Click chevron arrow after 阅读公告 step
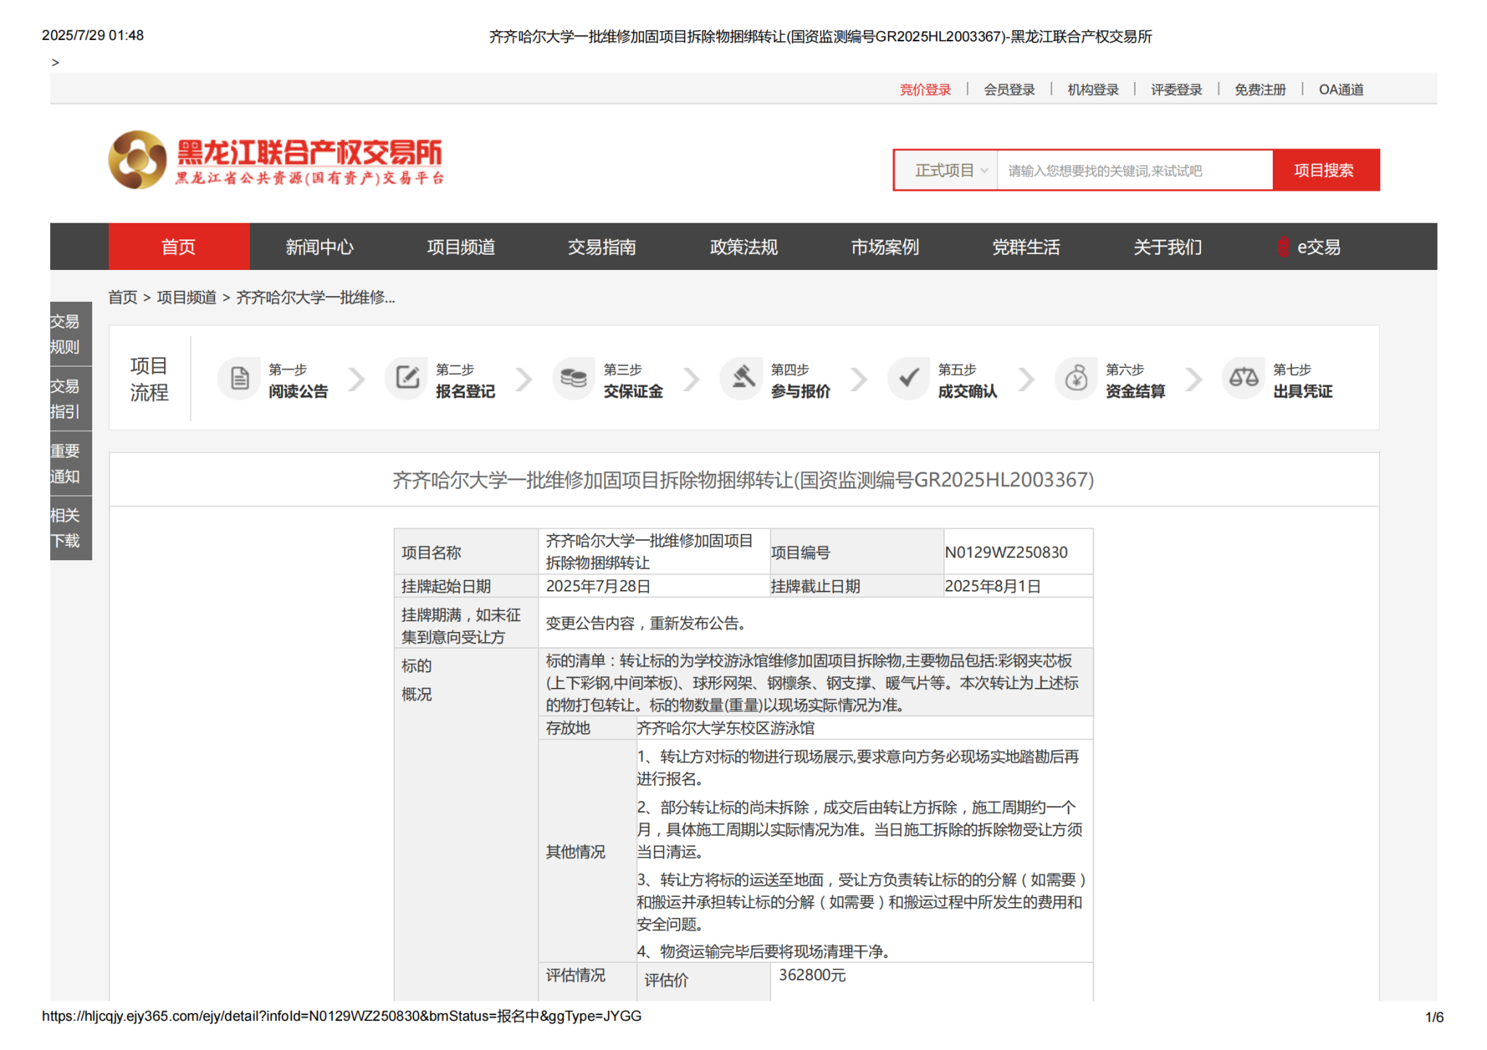Image resolution: width=1487 pixels, height=1050 pixels. [x=357, y=379]
